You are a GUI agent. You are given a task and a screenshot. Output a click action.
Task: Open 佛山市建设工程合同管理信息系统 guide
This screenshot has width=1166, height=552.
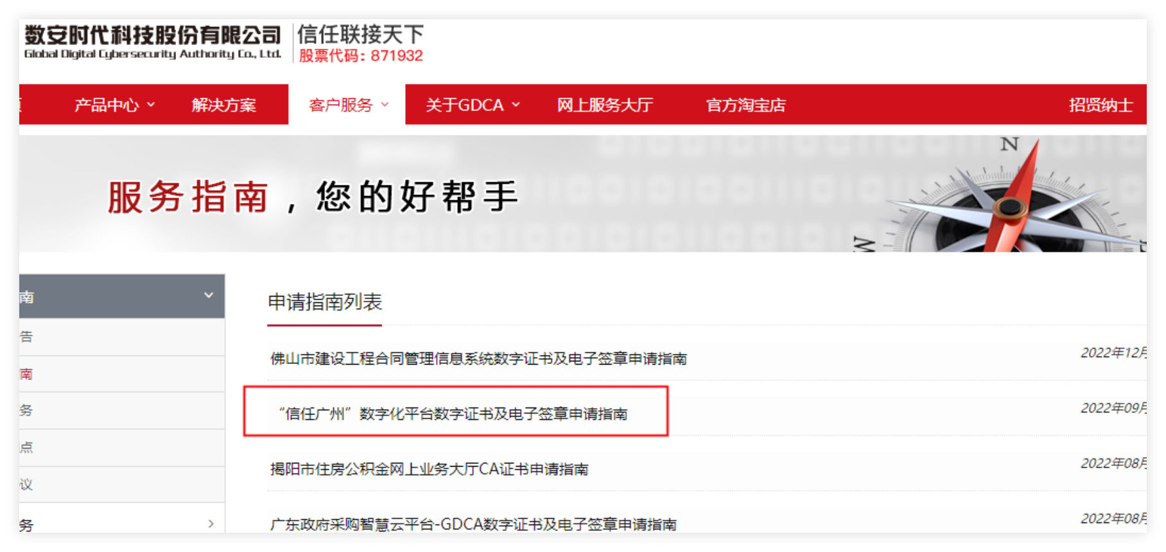coord(478,358)
